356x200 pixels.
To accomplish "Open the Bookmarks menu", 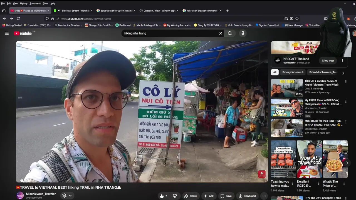I will tap(35, 3).
